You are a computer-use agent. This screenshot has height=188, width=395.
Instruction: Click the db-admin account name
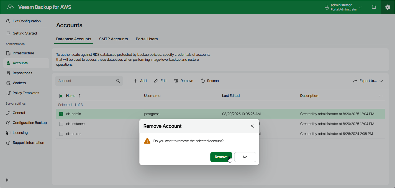(x=74, y=114)
